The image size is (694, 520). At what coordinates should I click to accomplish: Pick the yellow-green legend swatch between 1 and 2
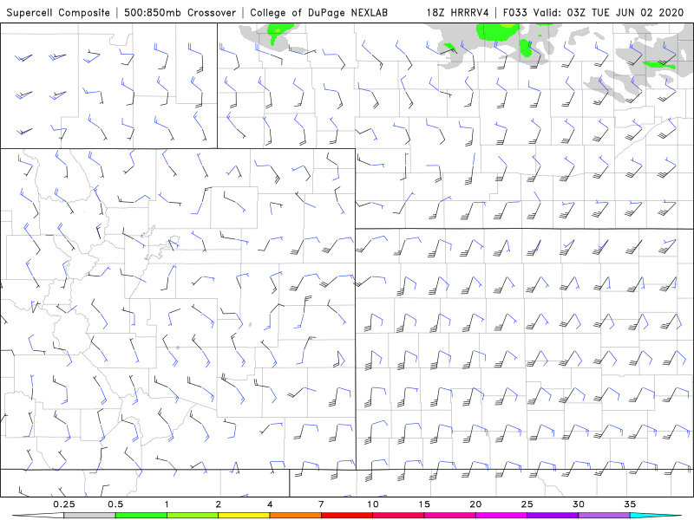[192, 516]
